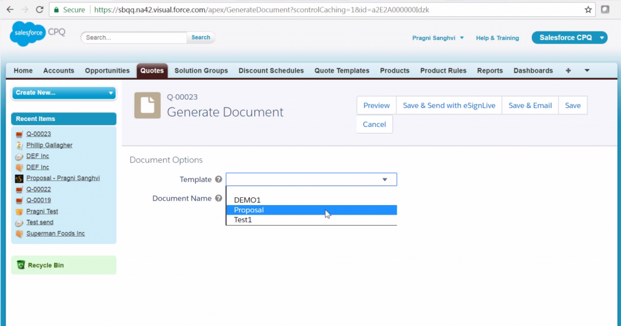This screenshot has width=621, height=326.
Task: Open the Salesforce CPQ app menu
Action: point(569,37)
